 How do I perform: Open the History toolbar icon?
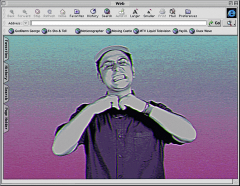click(x=93, y=13)
